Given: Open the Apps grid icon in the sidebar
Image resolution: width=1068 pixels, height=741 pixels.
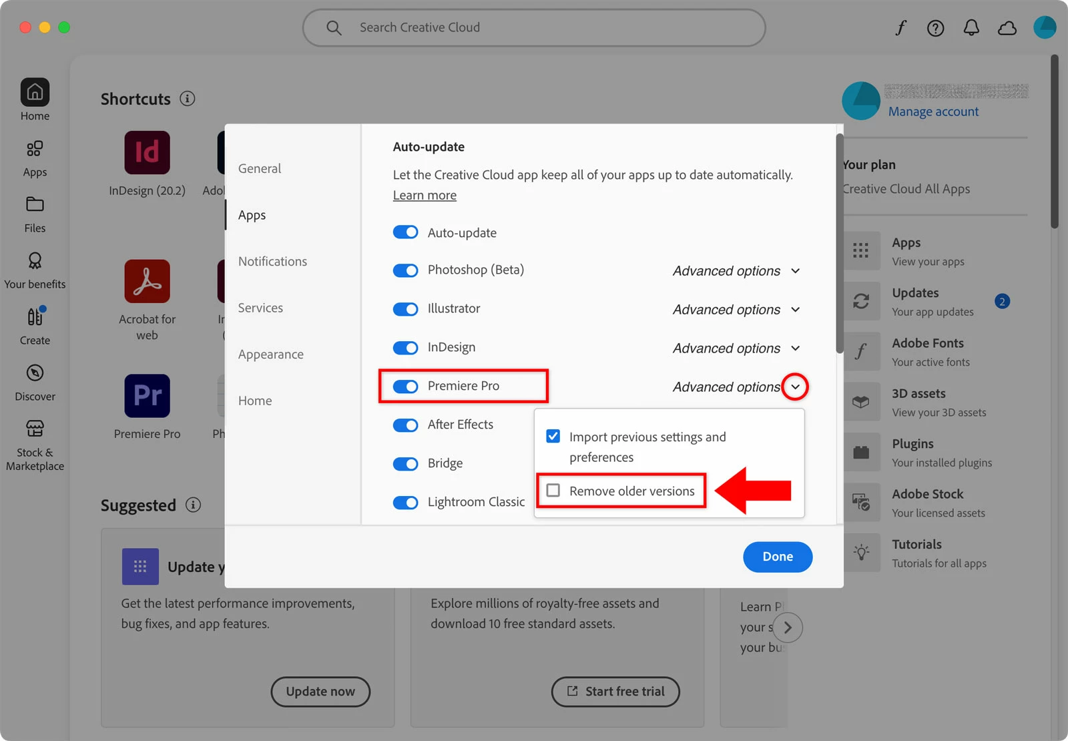Looking at the screenshot, I should pyautogui.click(x=35, y=148).
